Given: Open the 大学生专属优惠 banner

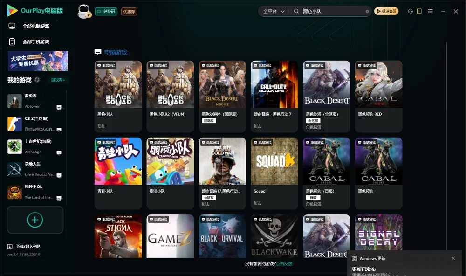Looking at the screenshot, I should click(38, 61).
